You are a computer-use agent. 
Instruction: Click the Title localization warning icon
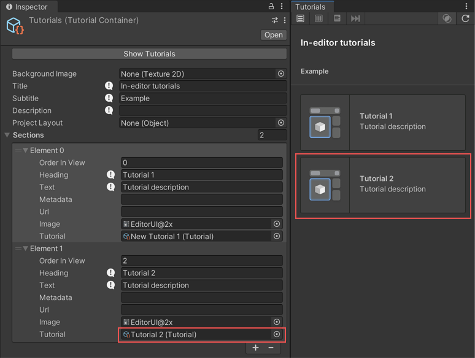pyautogui.click(x=109, y=86)
